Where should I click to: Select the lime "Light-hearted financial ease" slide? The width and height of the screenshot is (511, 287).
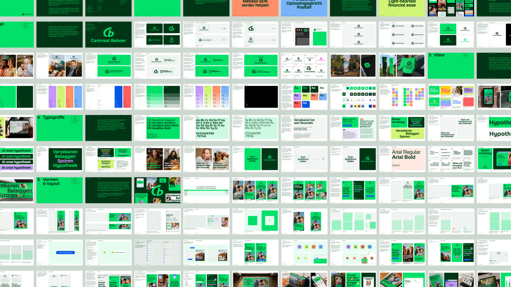coord(402,8)
